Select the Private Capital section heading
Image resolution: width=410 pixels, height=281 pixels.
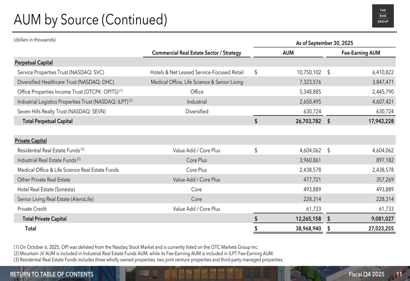tap(31, 141)
